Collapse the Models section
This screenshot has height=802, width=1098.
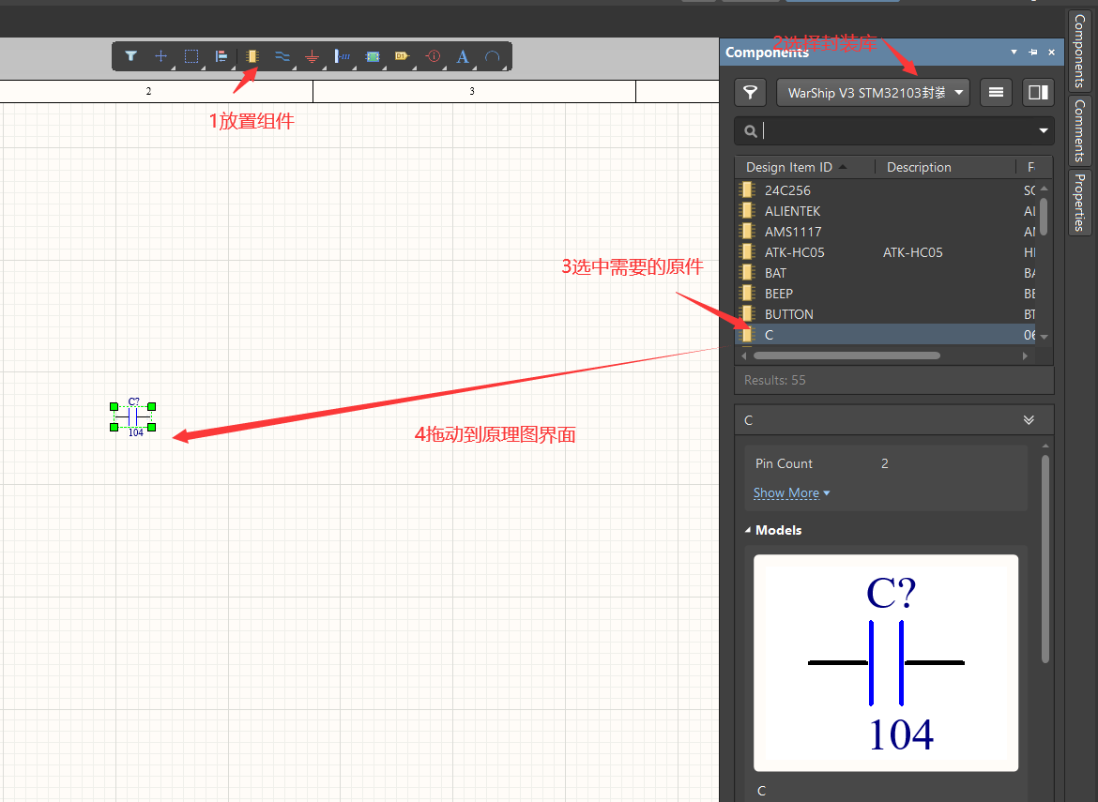tap(748, 531)
